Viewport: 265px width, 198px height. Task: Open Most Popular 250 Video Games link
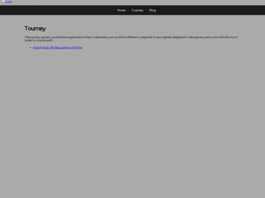pos(57,47)
